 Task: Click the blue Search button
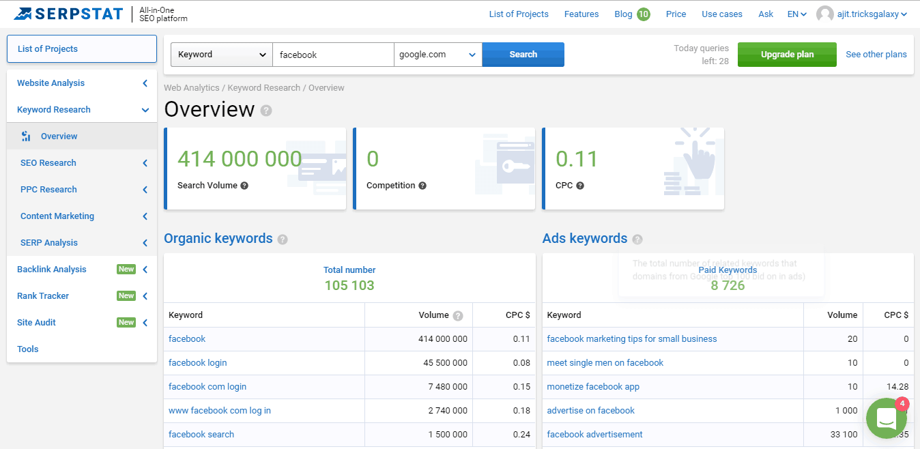pos(523,55)
